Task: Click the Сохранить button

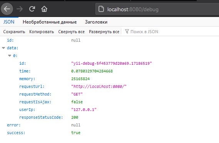Action: (x=14, y=32)
